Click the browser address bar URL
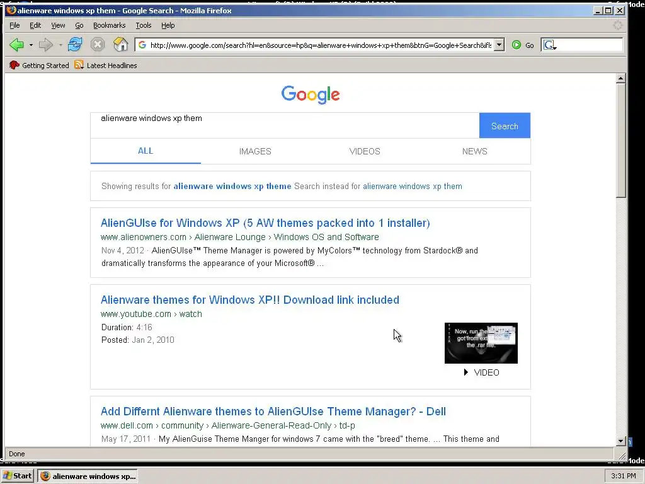 point(321,45)
